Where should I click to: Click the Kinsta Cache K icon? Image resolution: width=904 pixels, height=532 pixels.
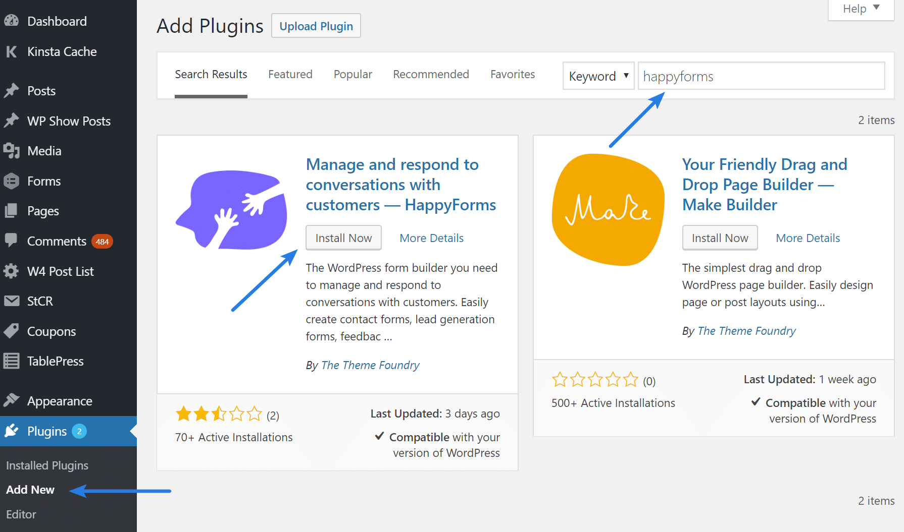tap(11, 51)
